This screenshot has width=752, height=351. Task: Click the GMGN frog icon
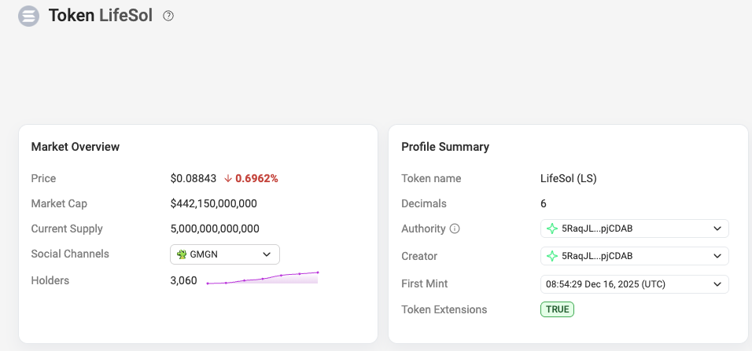click(x=182, y=254)
